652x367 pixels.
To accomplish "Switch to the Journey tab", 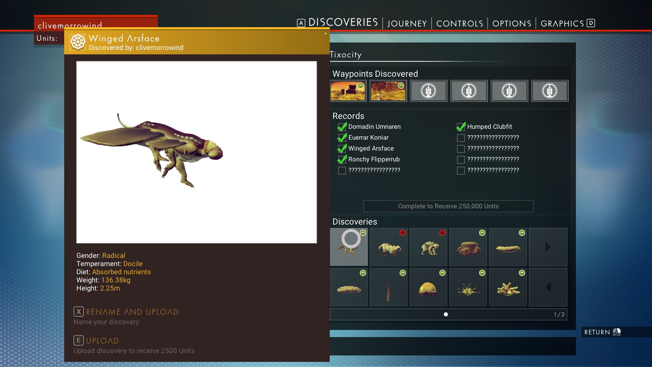I will (x=407, y=23).
